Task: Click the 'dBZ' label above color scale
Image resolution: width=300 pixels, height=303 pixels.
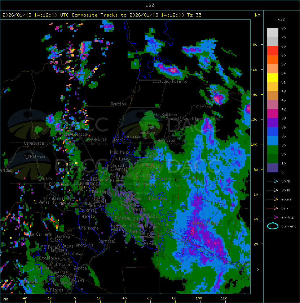Action: (x=281, y=19)
